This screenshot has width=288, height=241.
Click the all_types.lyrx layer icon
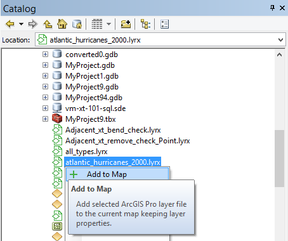coord(57,152)
